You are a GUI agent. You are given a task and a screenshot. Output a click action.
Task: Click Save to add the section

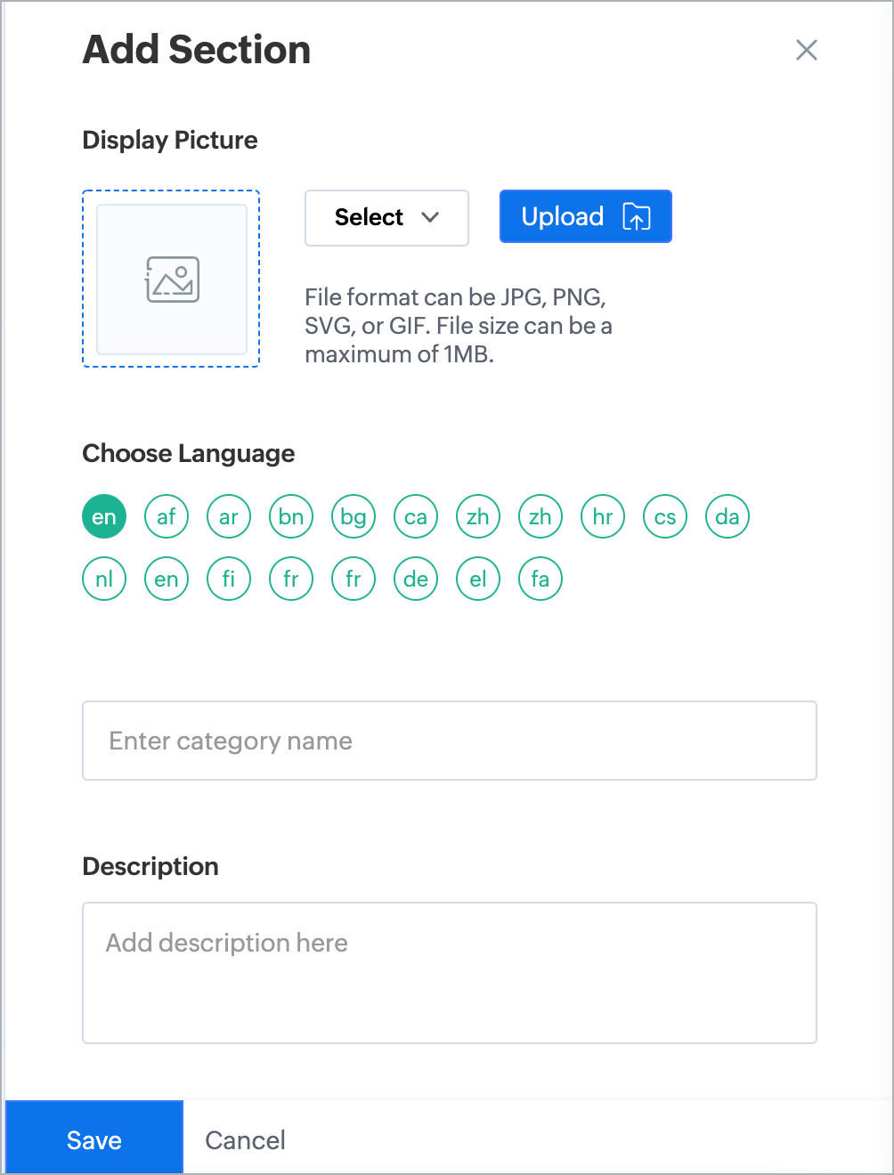tap(94, 1139)
